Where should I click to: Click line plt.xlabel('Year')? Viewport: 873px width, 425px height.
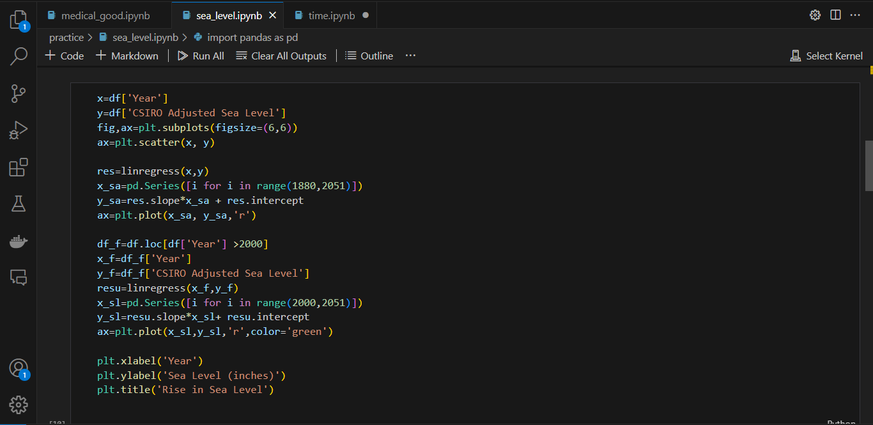tap(150, 360)
